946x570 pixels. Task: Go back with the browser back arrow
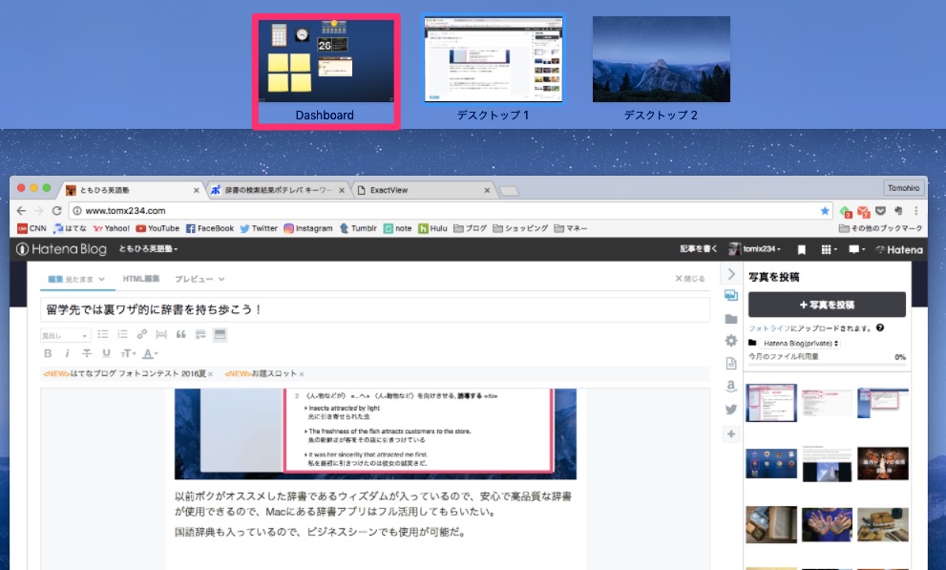coord(21,210)
